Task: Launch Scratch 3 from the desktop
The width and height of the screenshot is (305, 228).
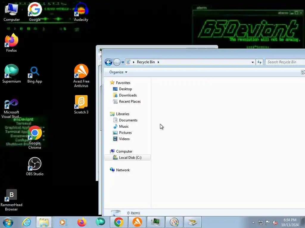Action: coord(81,104)
